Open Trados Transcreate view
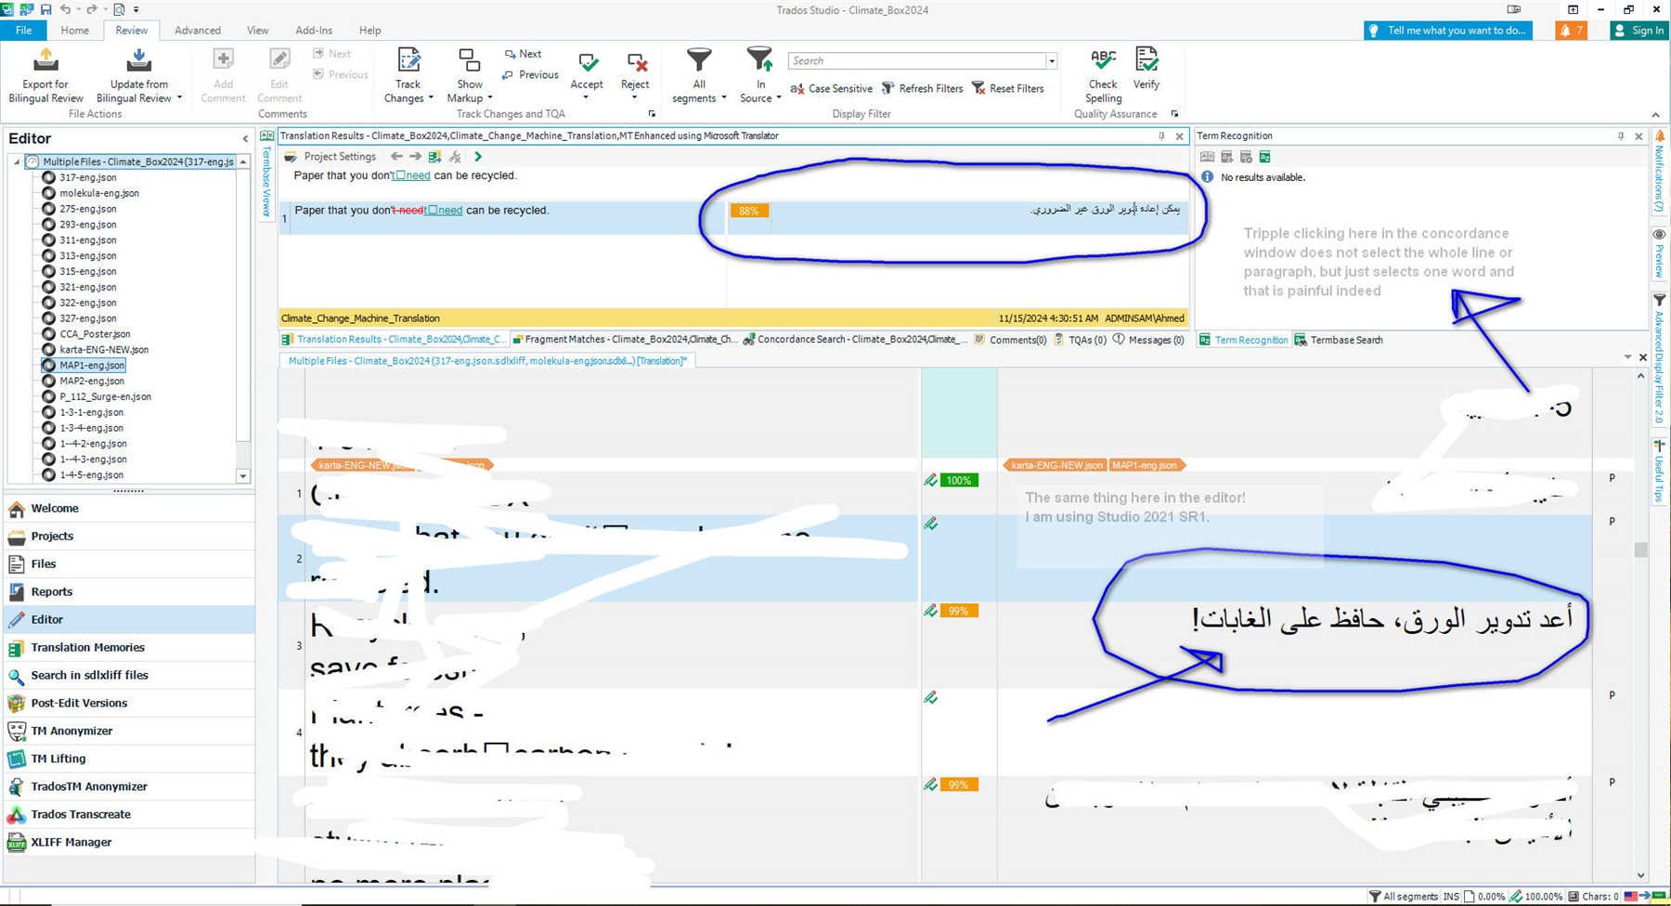The width and height of the screenshot is (1671, 906). (129, 815)
